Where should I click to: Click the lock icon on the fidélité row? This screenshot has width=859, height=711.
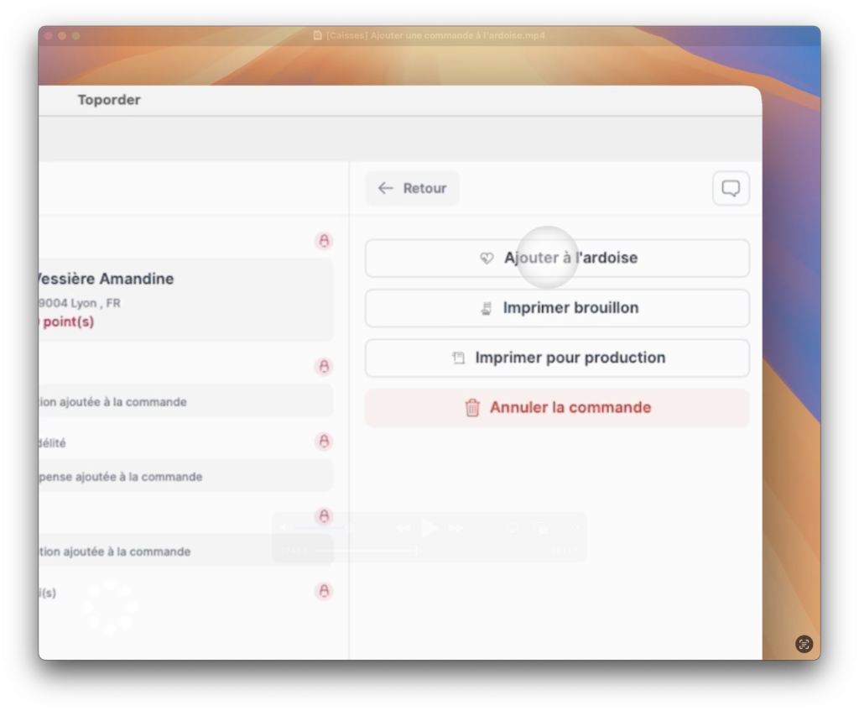click(x=324, y=442)
